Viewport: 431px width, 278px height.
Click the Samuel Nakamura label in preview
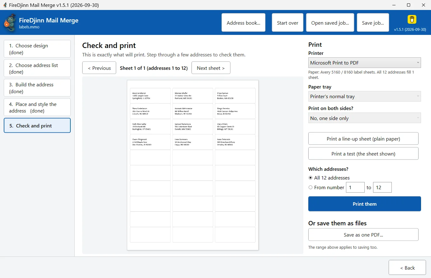pos(193,127)
